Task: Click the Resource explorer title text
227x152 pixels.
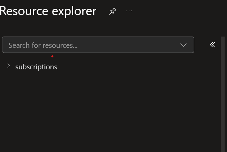Action: coord(48,11)
